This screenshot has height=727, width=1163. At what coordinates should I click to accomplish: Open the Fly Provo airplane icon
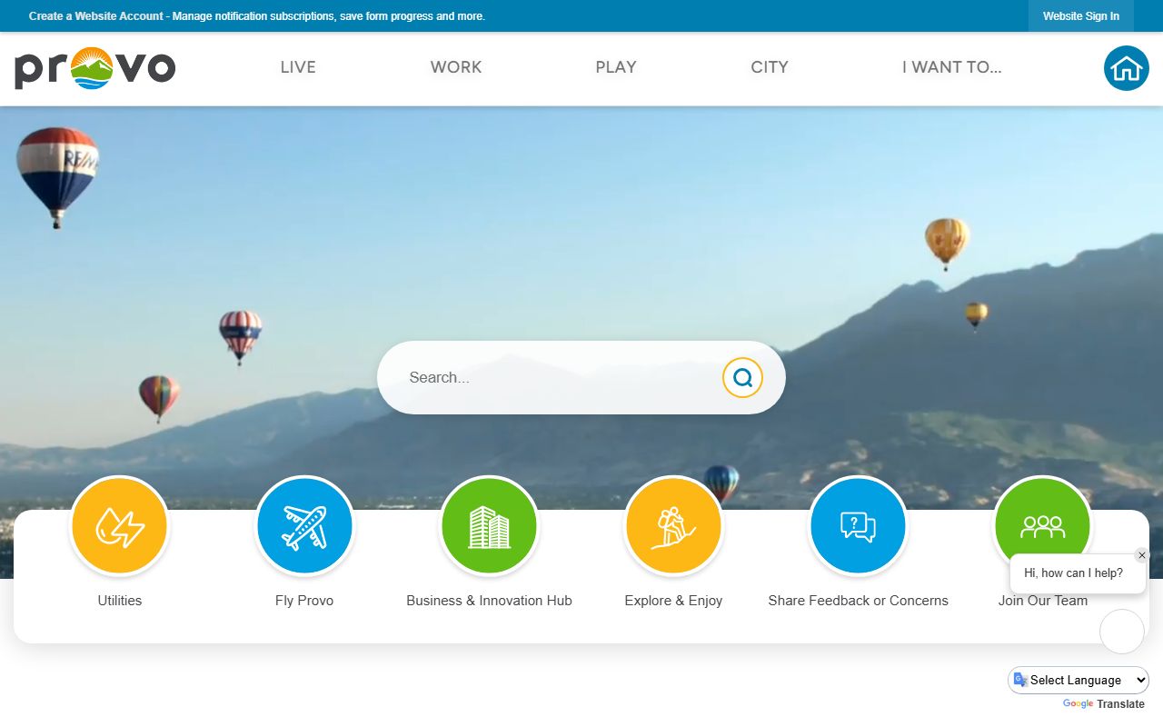[x=304, y=526]
